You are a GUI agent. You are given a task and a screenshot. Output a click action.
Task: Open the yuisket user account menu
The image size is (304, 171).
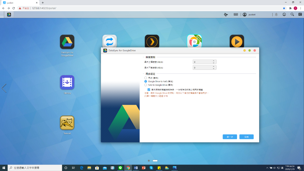pyautogui.click(x=249, y=14)
